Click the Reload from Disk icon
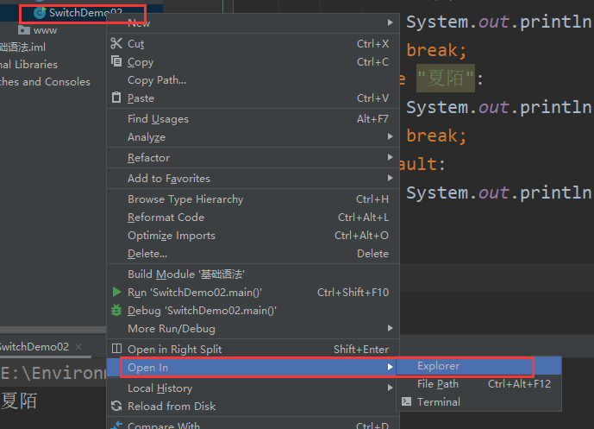 pyautogui.click(x=116, y=406)
